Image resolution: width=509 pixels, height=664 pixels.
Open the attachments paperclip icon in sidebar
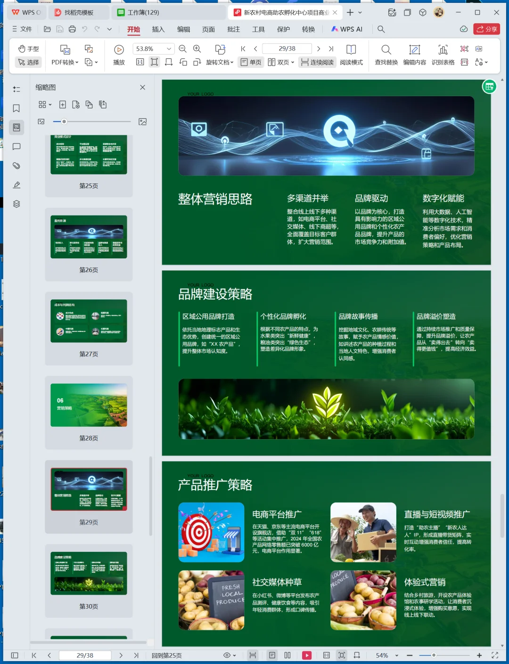pyautogui.click(x=16, y=166)
